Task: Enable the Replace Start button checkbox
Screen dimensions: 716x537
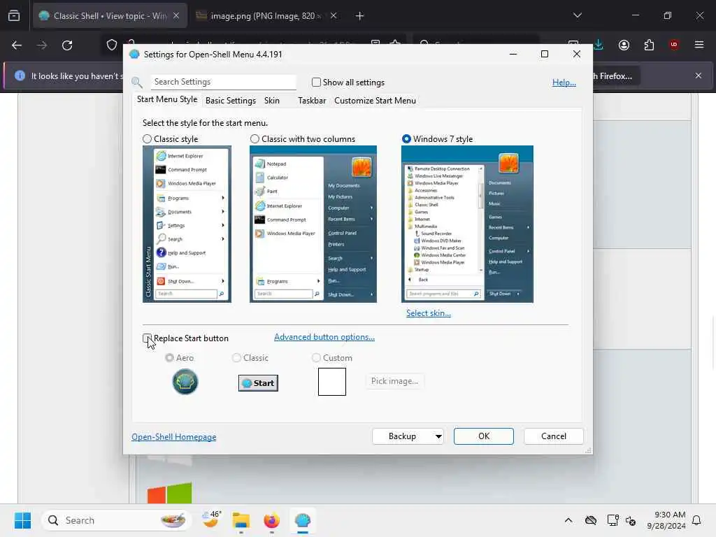Action: click(x=147, y=338)
